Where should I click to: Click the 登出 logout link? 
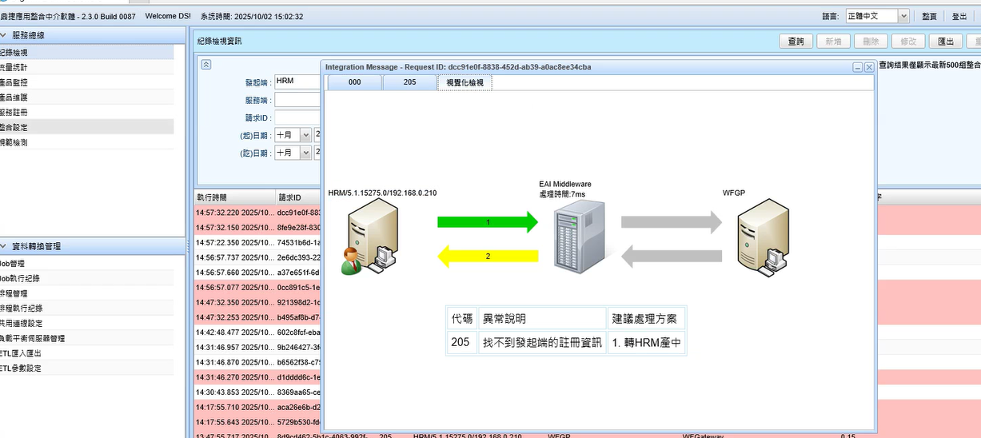pyautogui.click(x=959, y=16)
